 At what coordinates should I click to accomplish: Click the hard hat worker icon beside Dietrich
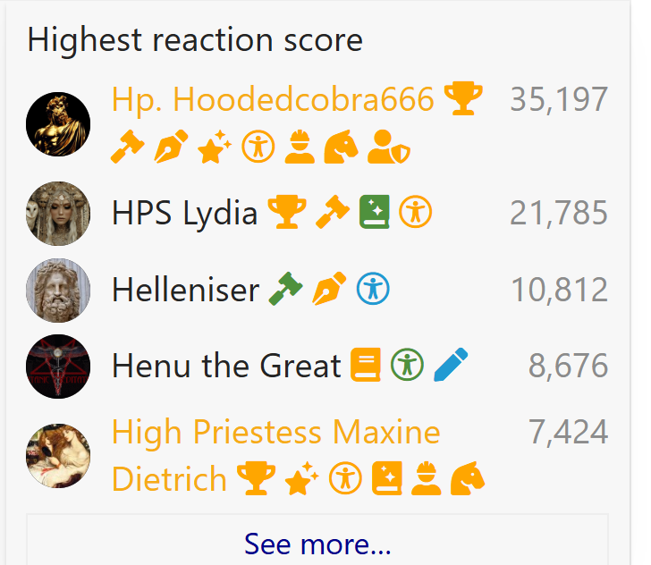426,478
